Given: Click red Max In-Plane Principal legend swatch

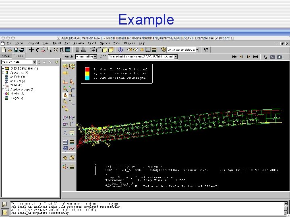Looking at the screenshot, I should [x=87, y=70].
